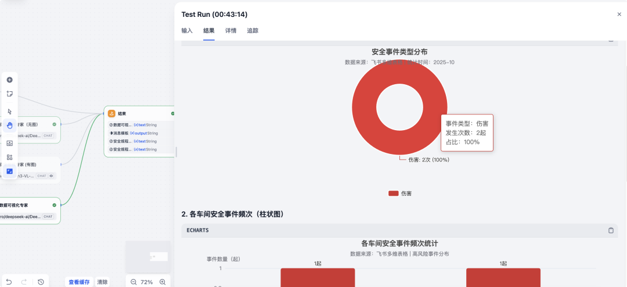The image size is (627, 287).
Task: Close the Test Run panel
Action: pyautogui.click(x=619, y=15)
